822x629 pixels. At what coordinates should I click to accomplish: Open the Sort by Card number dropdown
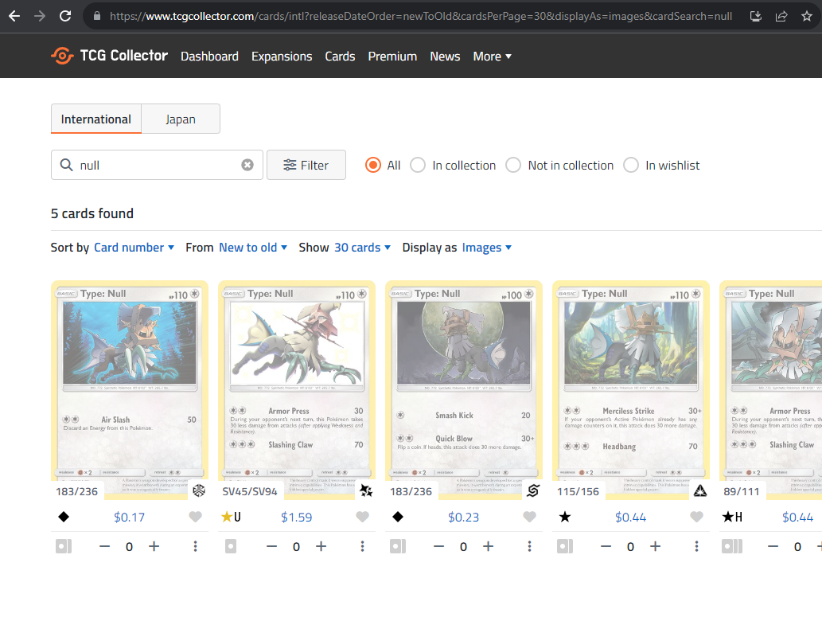pos(134,248)
